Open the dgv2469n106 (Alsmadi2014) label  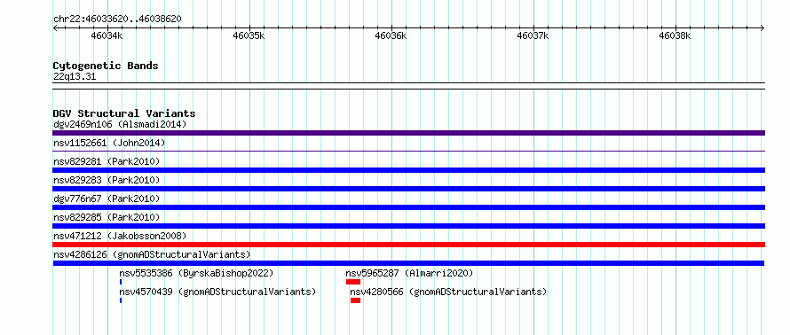tap(120, 124)
